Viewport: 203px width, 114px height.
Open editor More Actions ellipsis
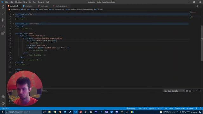pos(200,6)
